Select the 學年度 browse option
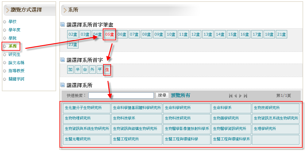Screen dimensions: 305x152 click(x=14, y=30)
